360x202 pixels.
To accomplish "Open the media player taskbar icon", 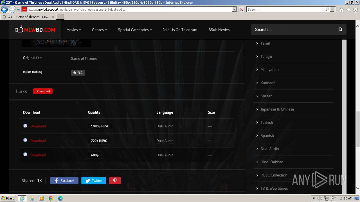I will point(41,198).
